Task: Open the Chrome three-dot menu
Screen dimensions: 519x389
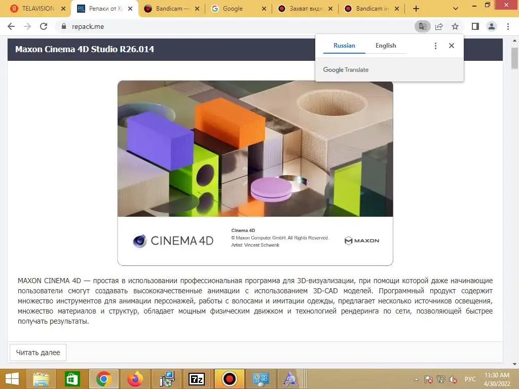Action: (x=508, y=26)
